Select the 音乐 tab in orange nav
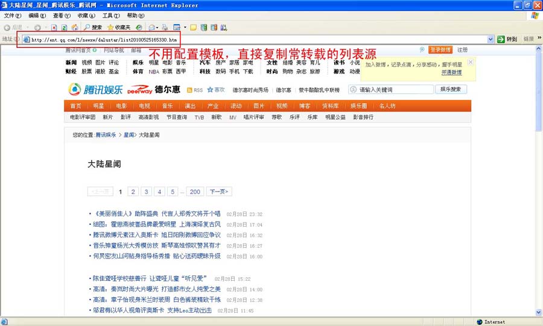This screenshot has width=543, height=326. [x=167, y=106]
